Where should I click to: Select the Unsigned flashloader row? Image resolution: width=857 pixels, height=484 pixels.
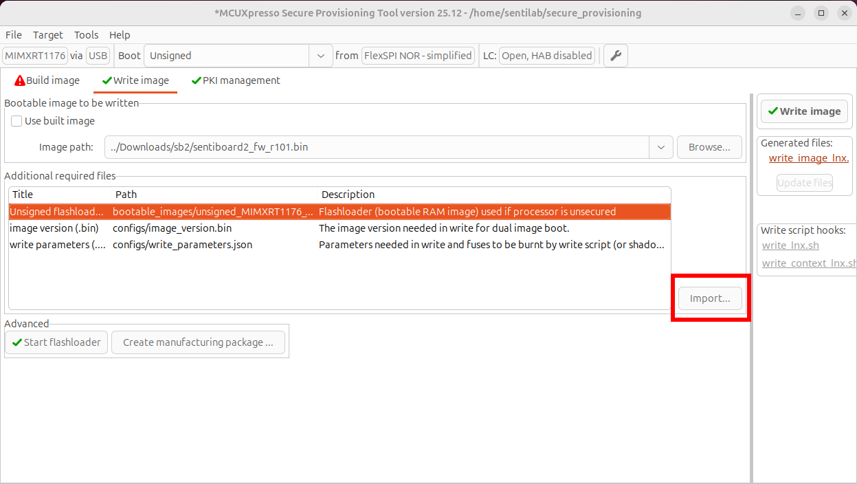point(340,212)
